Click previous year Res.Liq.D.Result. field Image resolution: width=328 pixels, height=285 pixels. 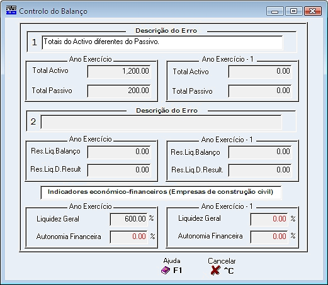(x=260, y=170)
